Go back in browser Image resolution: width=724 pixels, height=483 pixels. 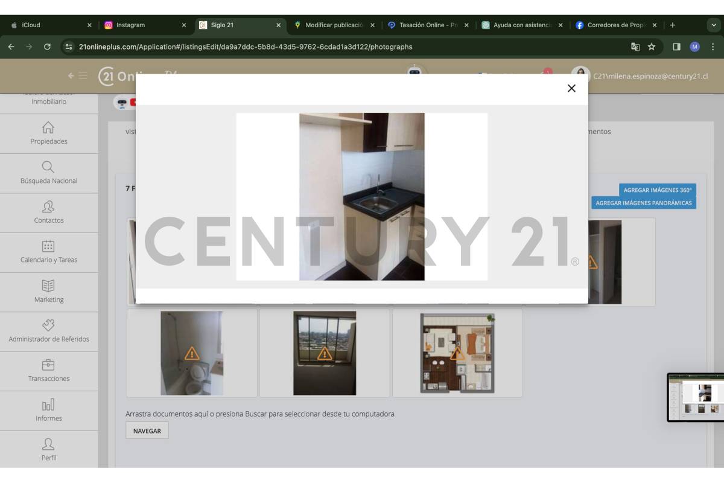click(x=11, y=46)
